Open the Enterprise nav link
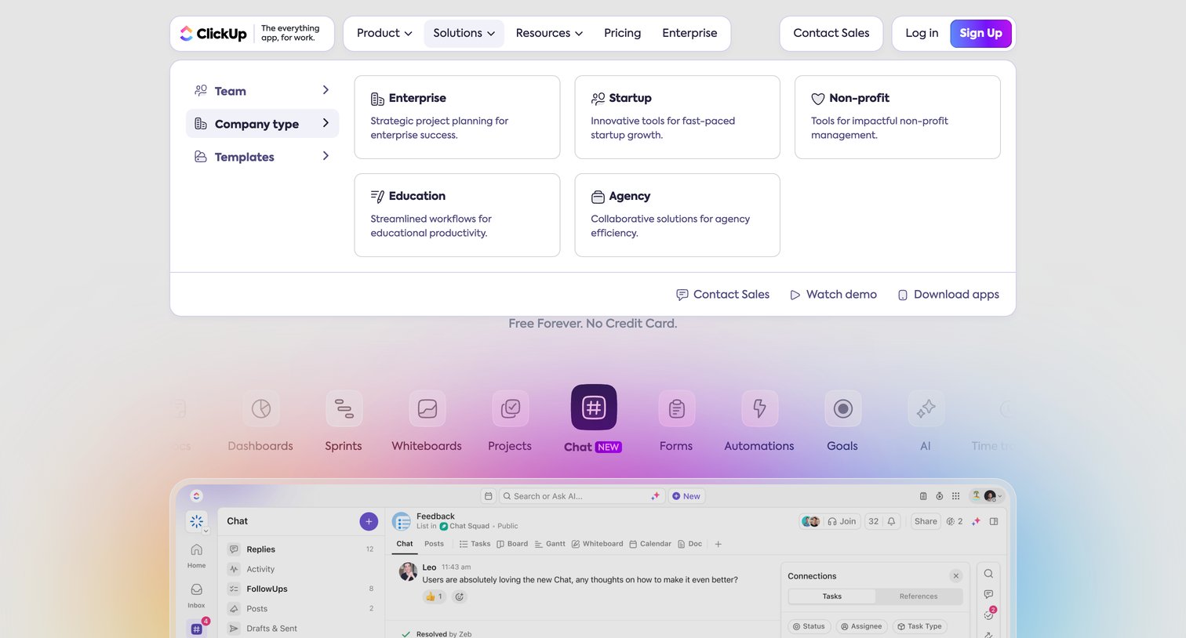 pyautogui.click(x=689, y=33)
